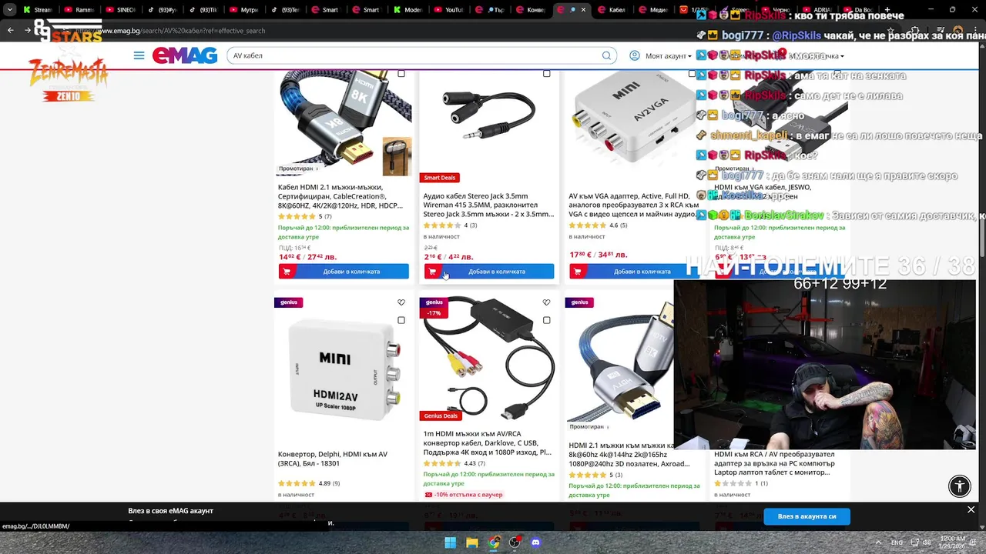Add Кабел HDMI 2.1 CableCreation to cart

tap(344, 271)
